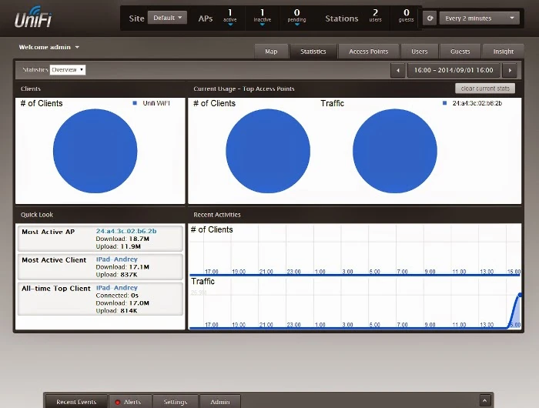
Task: Switch to the Guests tab
Action: click(460, 52)
